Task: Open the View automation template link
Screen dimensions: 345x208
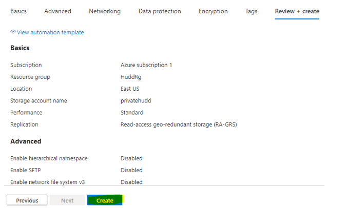Action: point(50,32)
